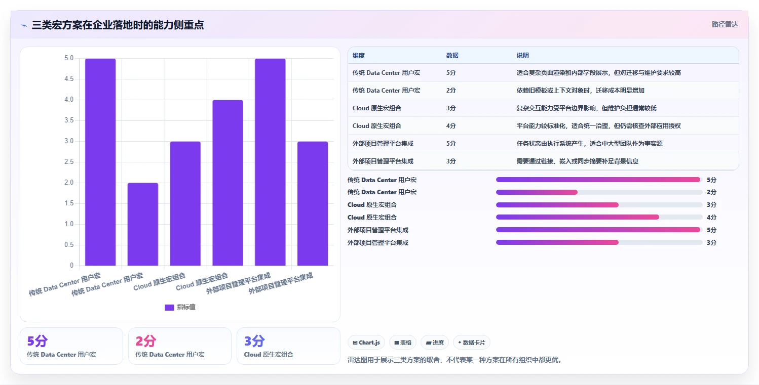Screen dimensions: 759x385
Task: Click the 外部项目管理平台集成 progress bar at 3分
Action: coord(599,242)
